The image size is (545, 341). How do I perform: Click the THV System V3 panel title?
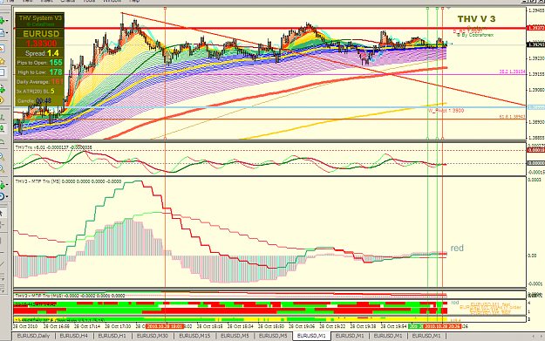tap(40, 18)
